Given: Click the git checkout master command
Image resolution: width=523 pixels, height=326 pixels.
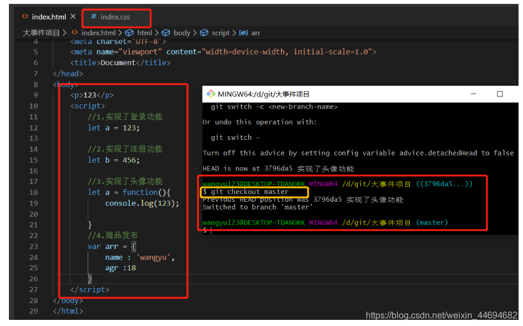Looking at the screenshot, I should 249,192.
